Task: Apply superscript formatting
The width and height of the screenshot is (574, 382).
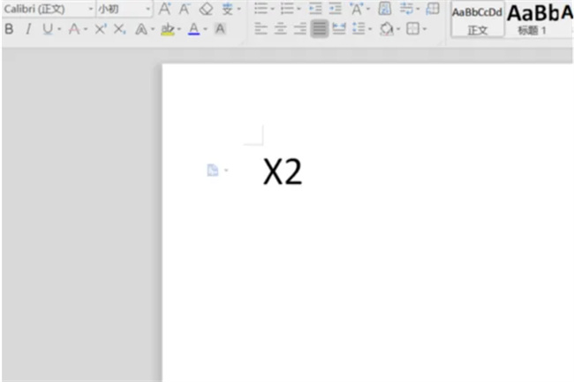Action: pyautogui.click(x=100, y=29)
